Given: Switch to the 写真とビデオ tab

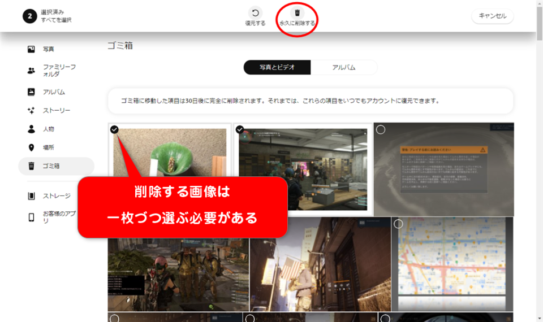Looking at the screenshot, I should click(x=277, y=67).
